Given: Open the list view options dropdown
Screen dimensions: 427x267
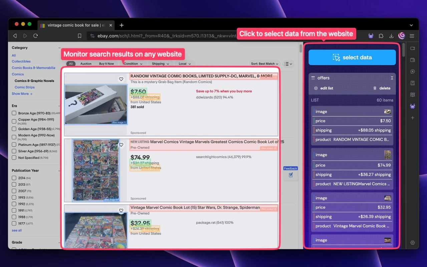Looking at the screenshot, I should coord(288,64).
